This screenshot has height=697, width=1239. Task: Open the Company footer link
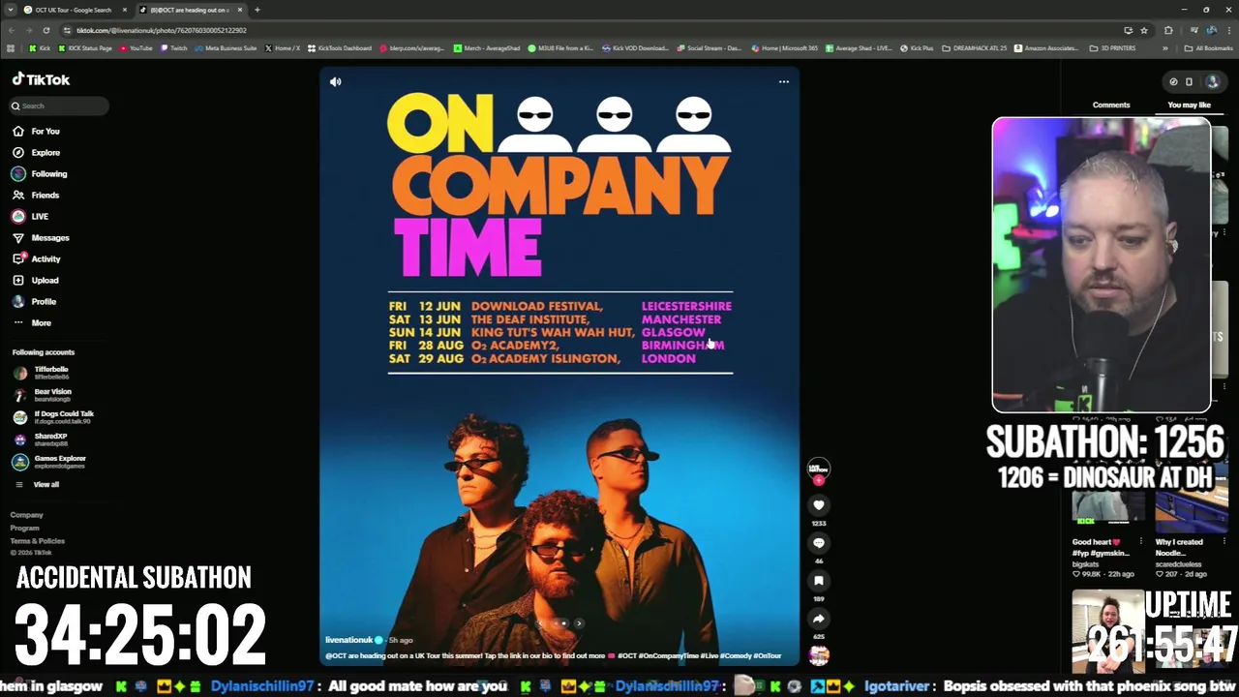coord(26,515)
